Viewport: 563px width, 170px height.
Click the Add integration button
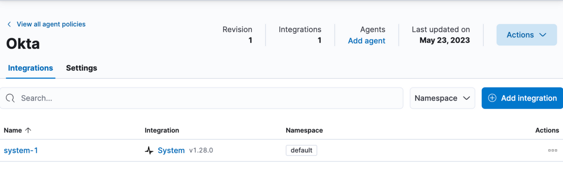pos(522,98)
